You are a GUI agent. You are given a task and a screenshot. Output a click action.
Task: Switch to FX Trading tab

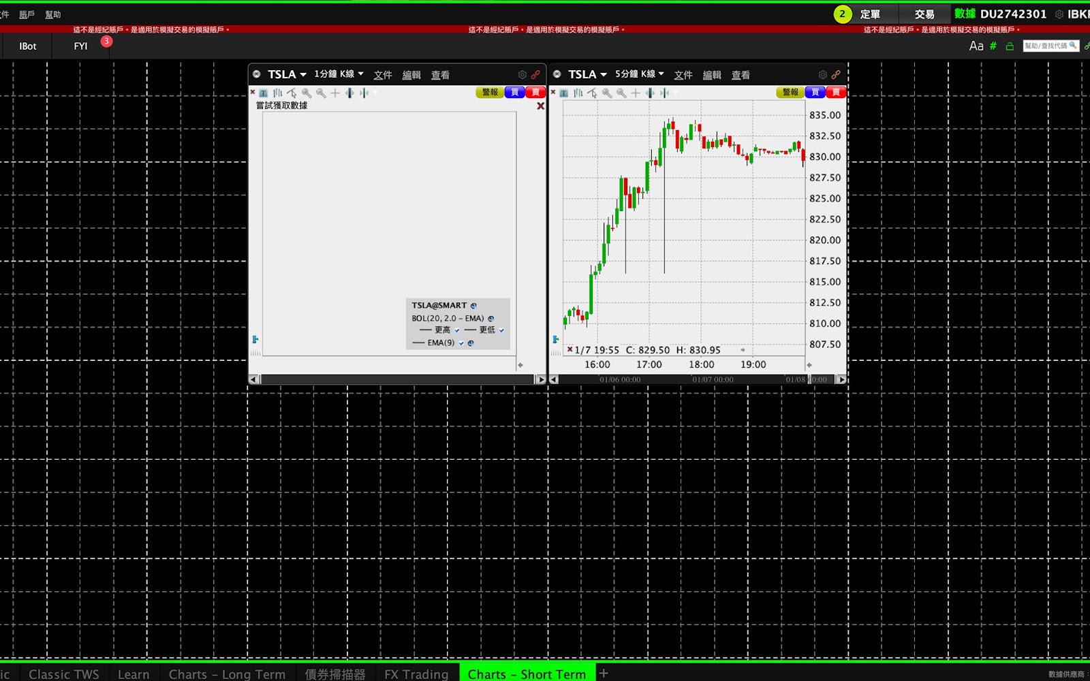(416, 674)
